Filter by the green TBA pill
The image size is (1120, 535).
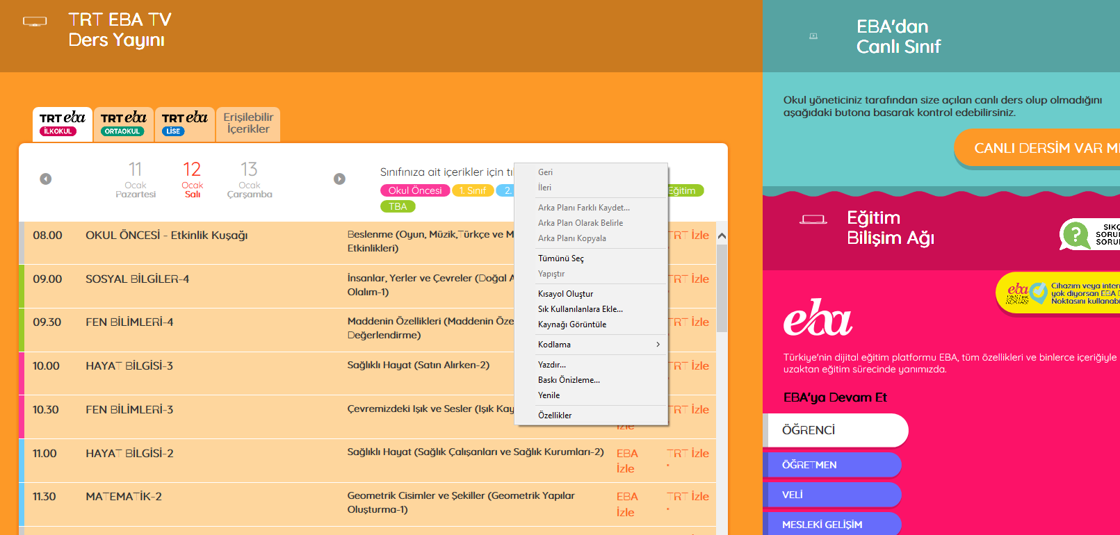click(x=398, y=206)
